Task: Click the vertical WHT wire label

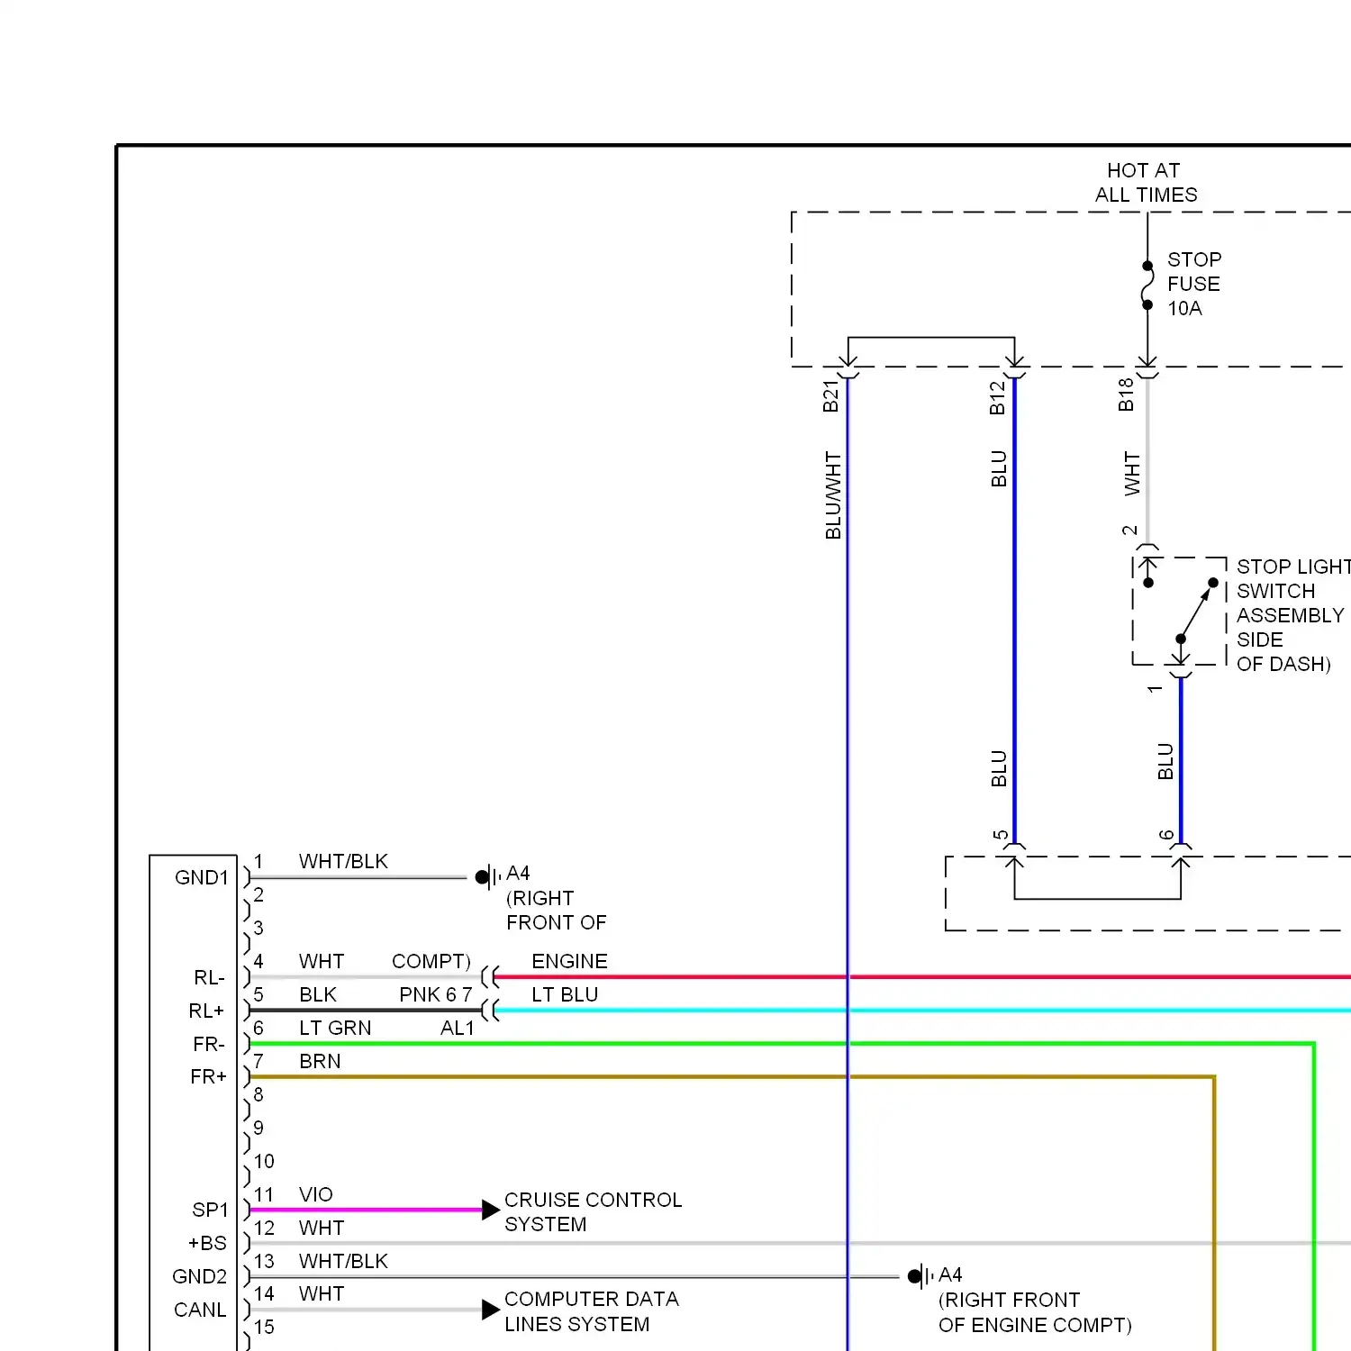Action: [1132, 474]
